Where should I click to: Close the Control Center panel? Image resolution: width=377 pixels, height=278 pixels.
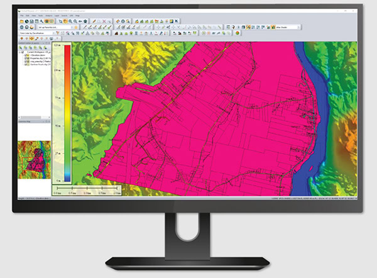(49, 43)
